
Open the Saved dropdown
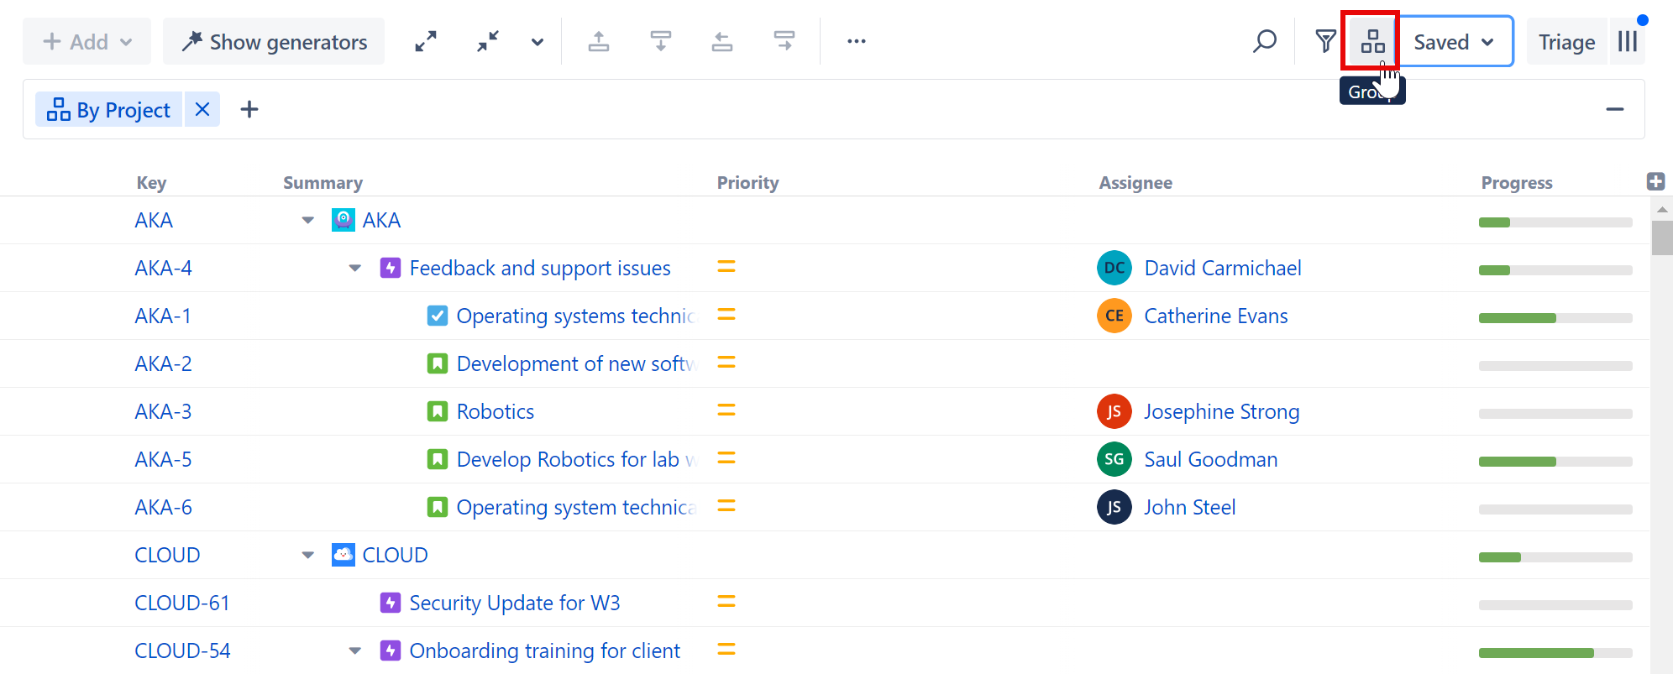pos(1455,41)
